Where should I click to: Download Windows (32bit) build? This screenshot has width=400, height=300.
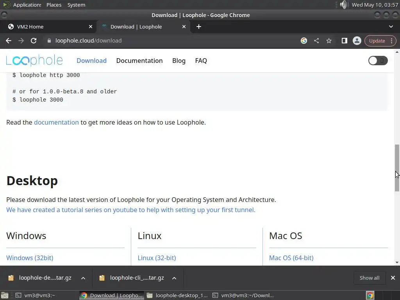pyautogui.click(x=30, y=258)
